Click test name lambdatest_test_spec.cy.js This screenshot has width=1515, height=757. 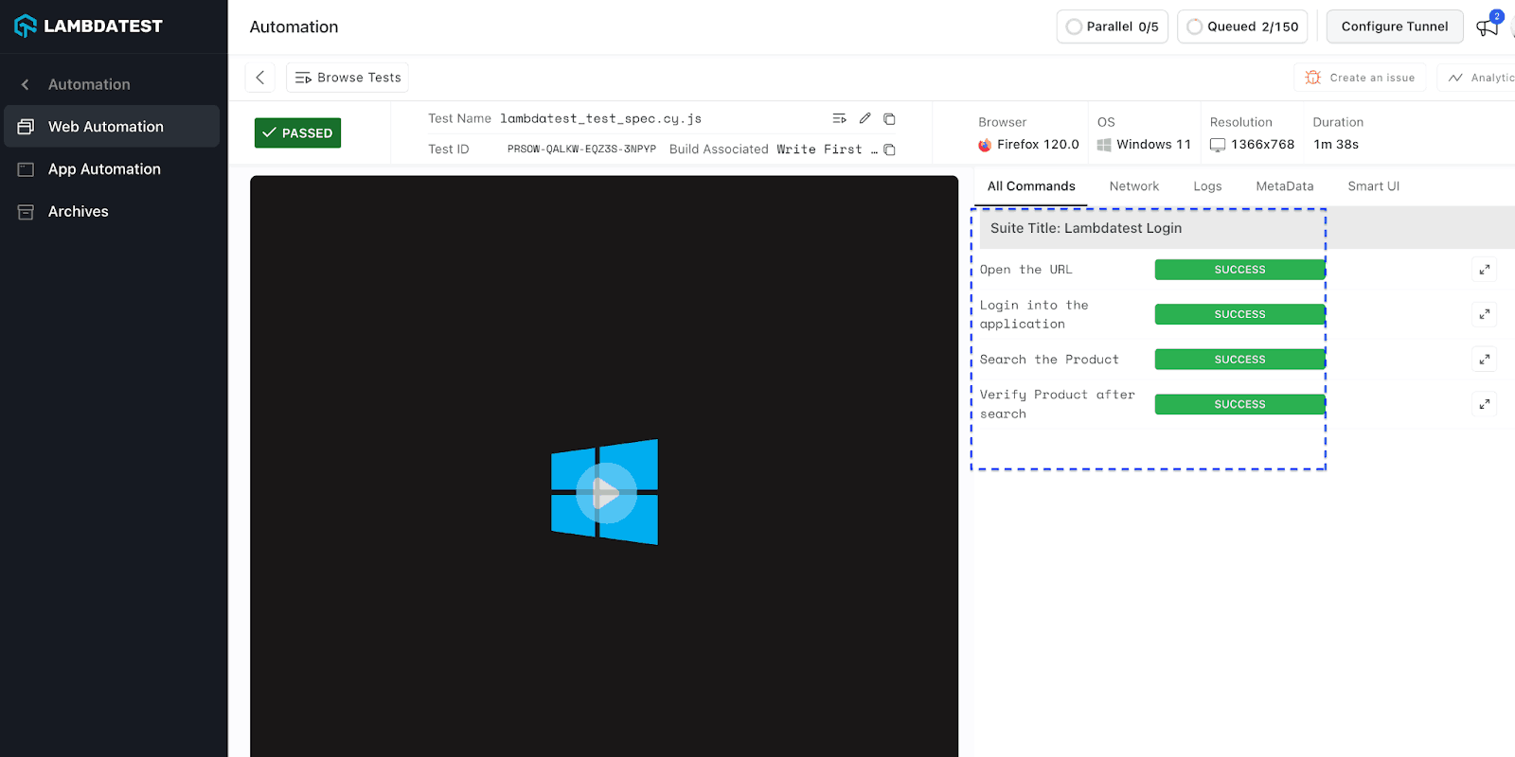601,118
